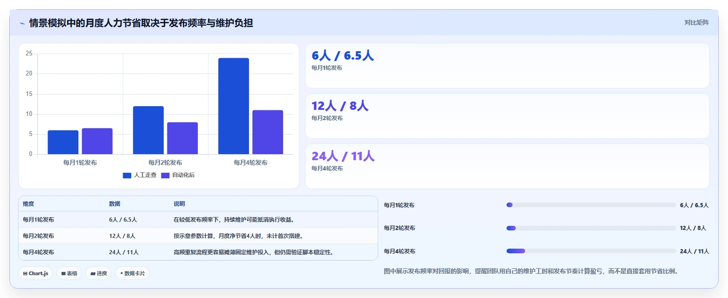Click the 自动化后 bar for 每月2轮发布
Viewport: 728px width, 298px height.
click(x=182, y=138)
